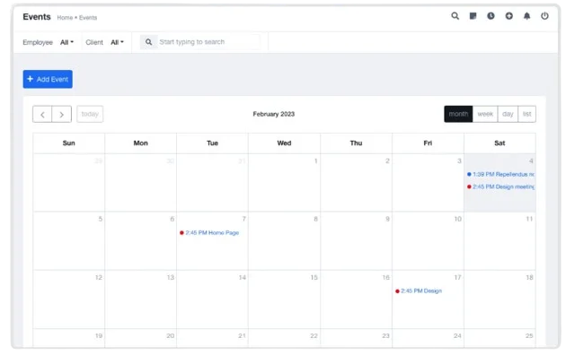Image resolution: width=566 pixels, height=355 pixels.
Task: Open the sticky notes icon
Action: 473,16
